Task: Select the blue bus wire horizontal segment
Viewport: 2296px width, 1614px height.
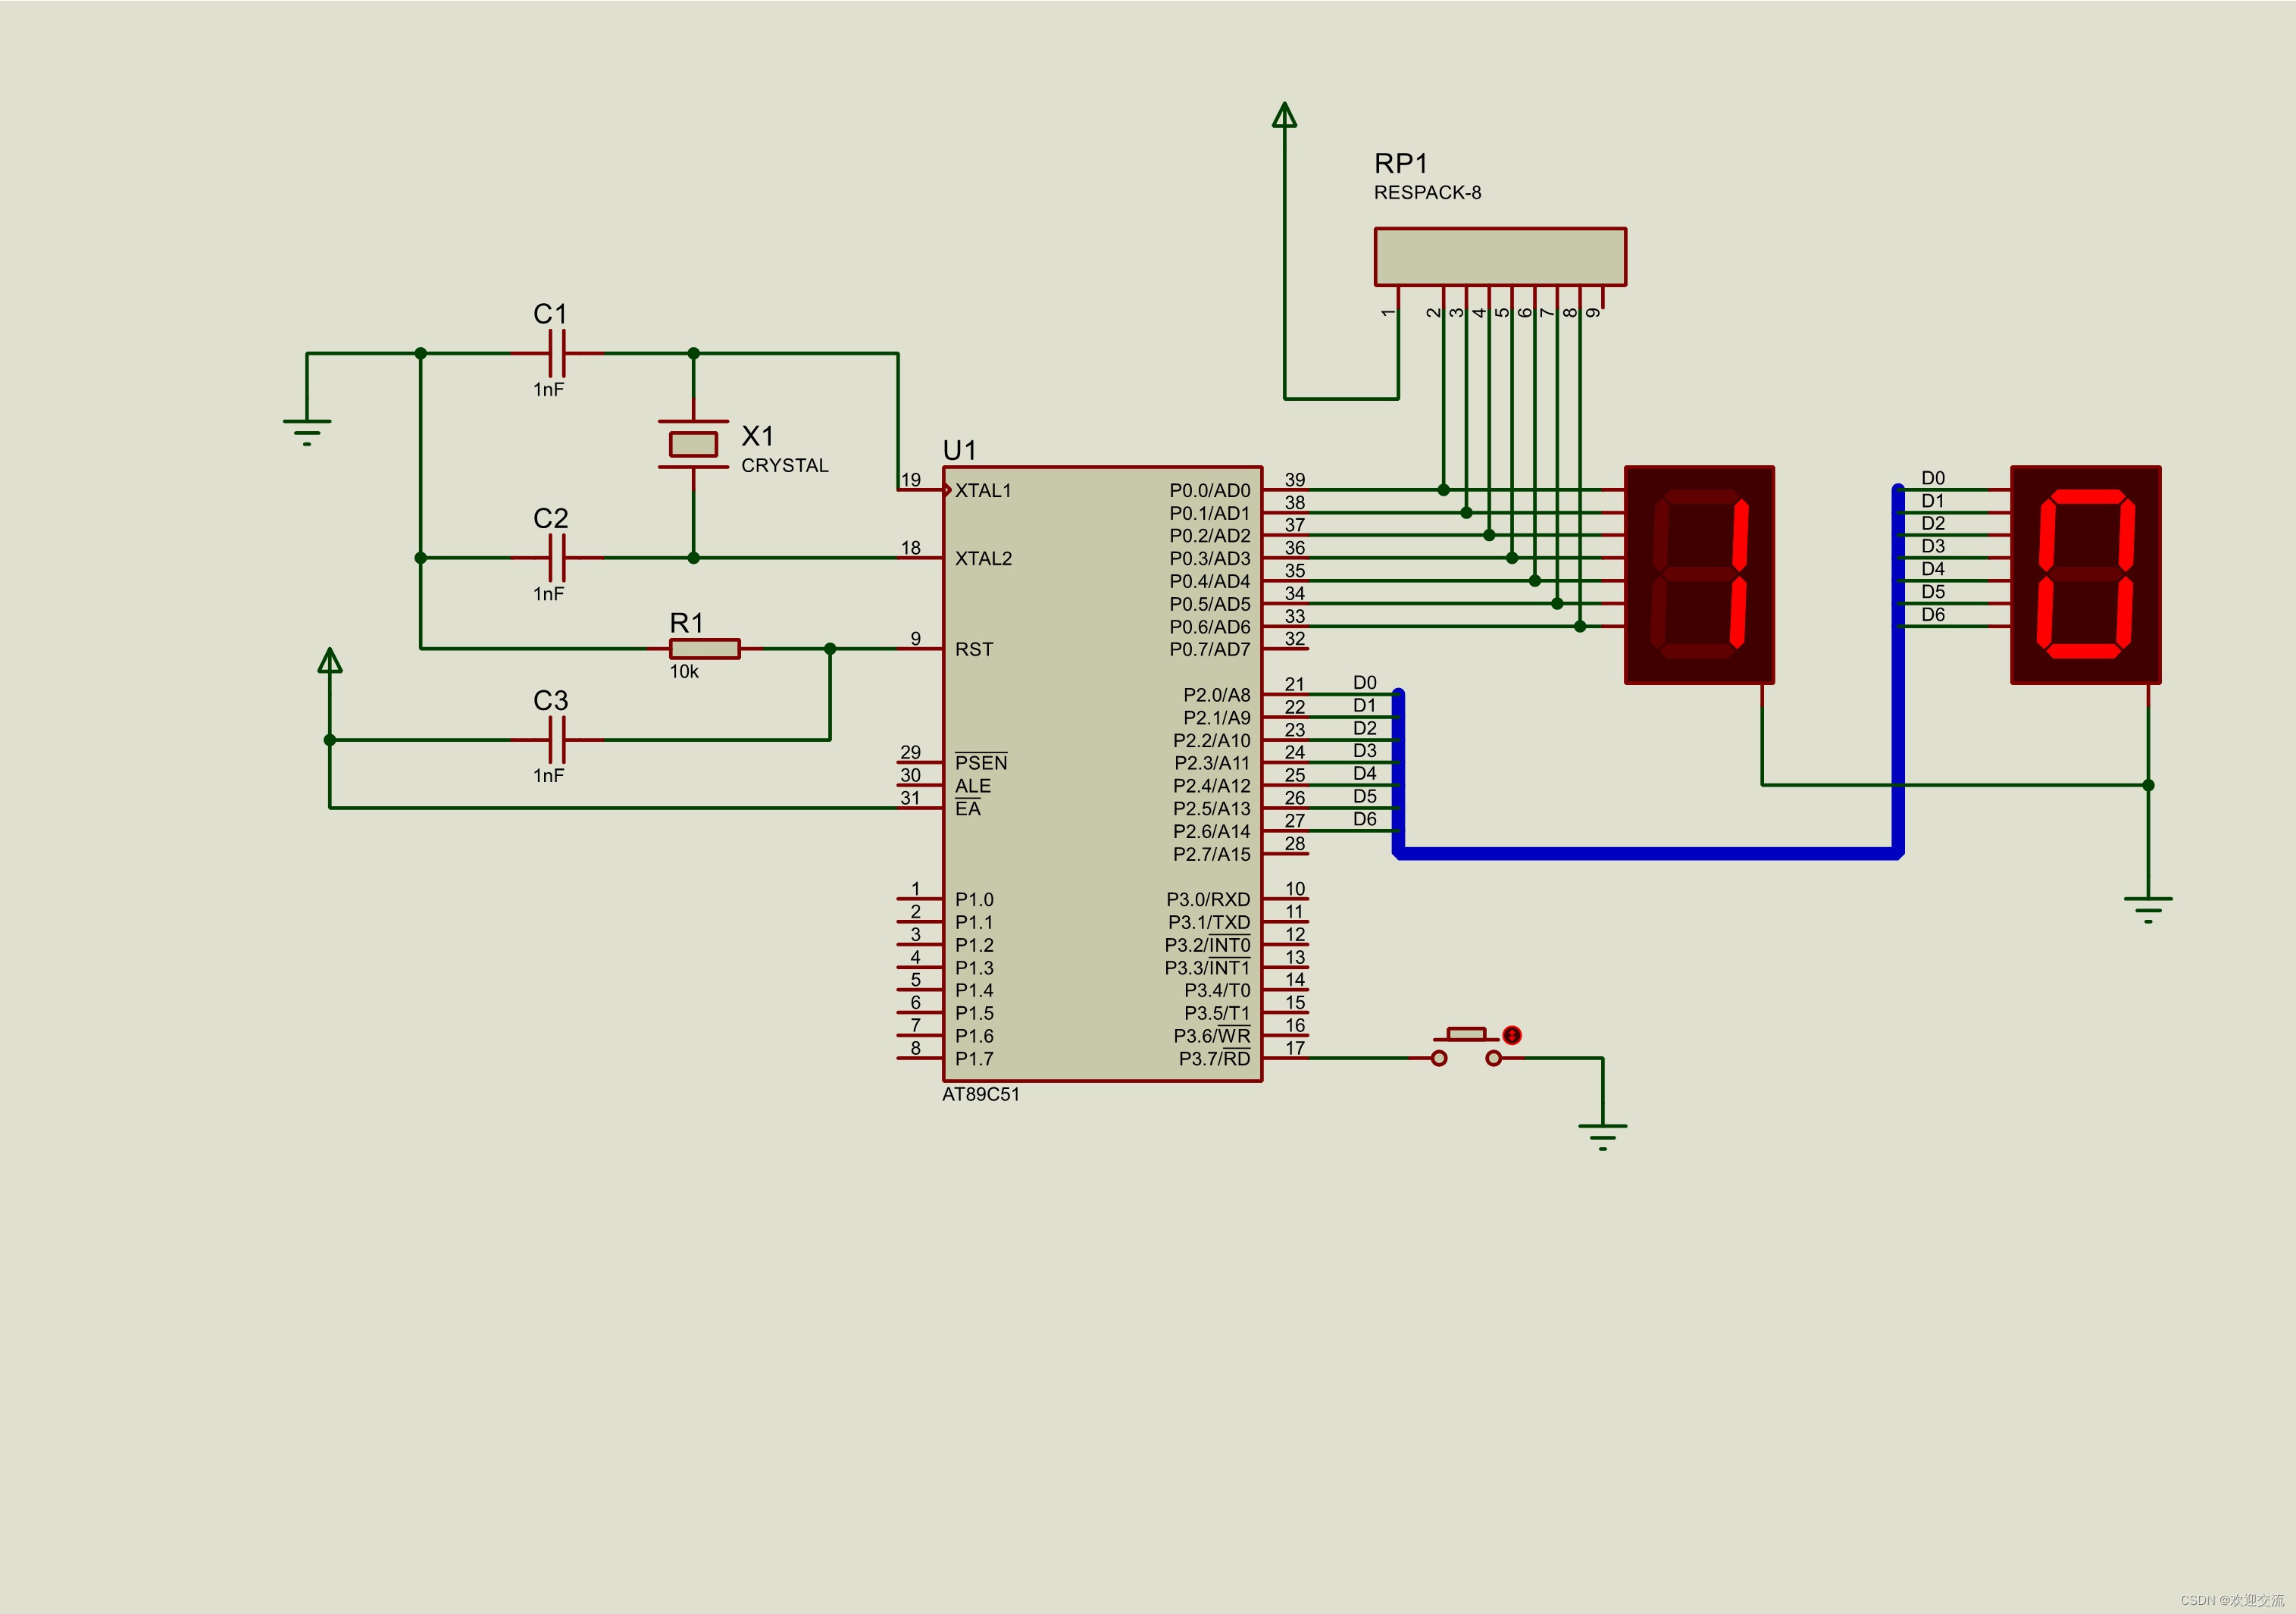Action: (1648, 853)
